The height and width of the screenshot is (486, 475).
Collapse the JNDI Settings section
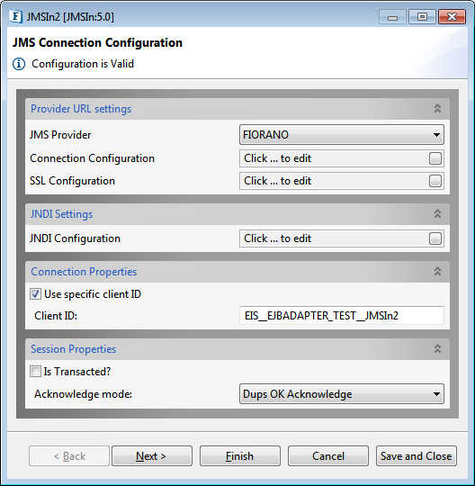[x=437, y=213]
